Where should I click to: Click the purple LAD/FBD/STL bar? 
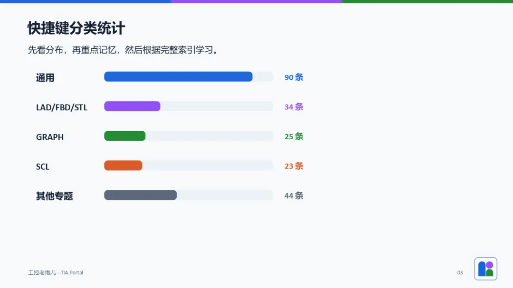[132, 106]
